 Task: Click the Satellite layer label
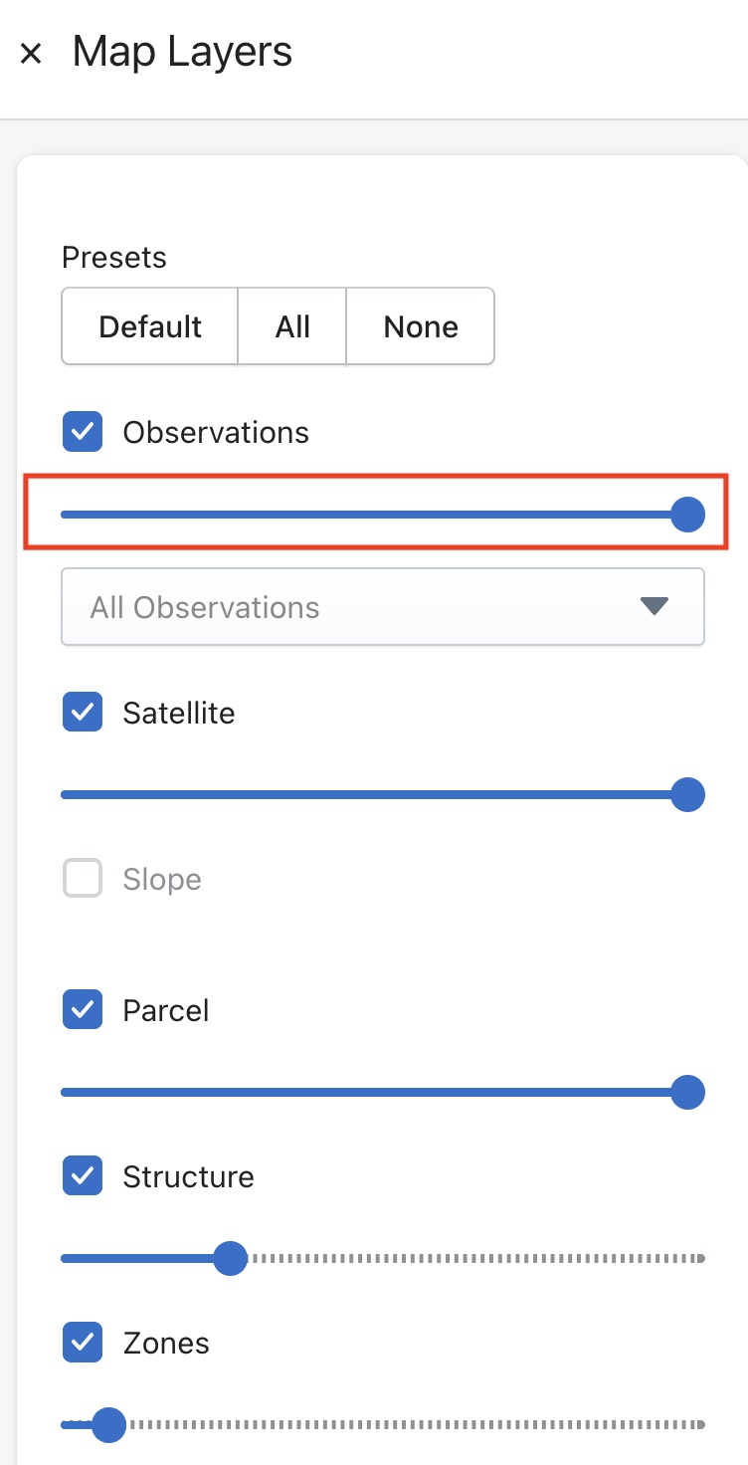coord(179,713)
